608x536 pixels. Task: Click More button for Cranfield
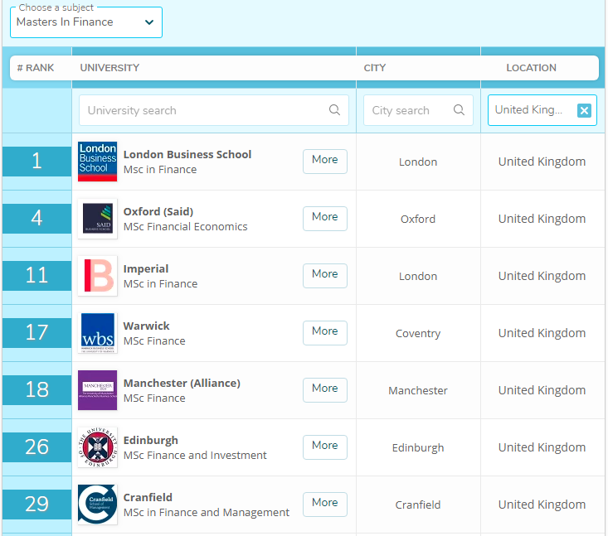[324, 504]
